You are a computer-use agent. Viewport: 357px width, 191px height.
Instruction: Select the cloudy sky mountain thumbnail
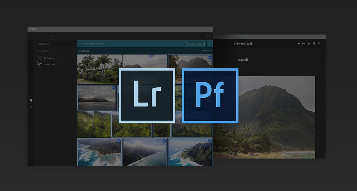[145, 61]
